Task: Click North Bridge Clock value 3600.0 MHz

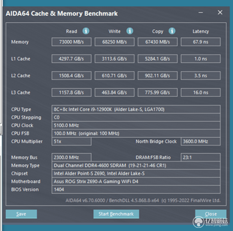Action: [x=201, y=141]
